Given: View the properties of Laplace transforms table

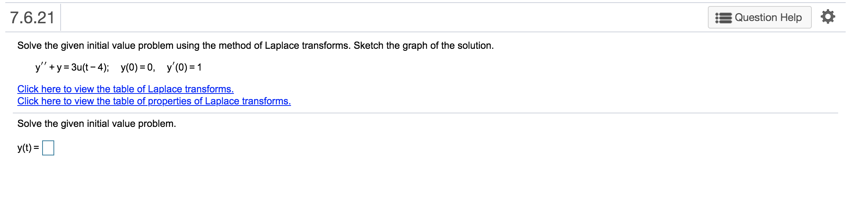Looking at the screenshot, I should click(x=154, y=101).
